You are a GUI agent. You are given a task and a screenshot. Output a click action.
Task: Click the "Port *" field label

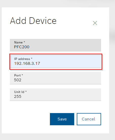point(18,75)
